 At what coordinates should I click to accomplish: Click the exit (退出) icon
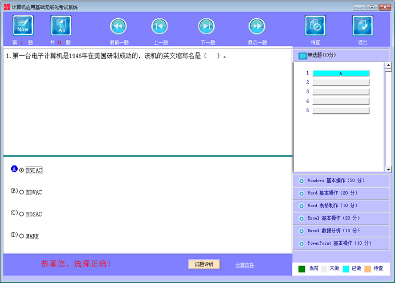(363, 26)
